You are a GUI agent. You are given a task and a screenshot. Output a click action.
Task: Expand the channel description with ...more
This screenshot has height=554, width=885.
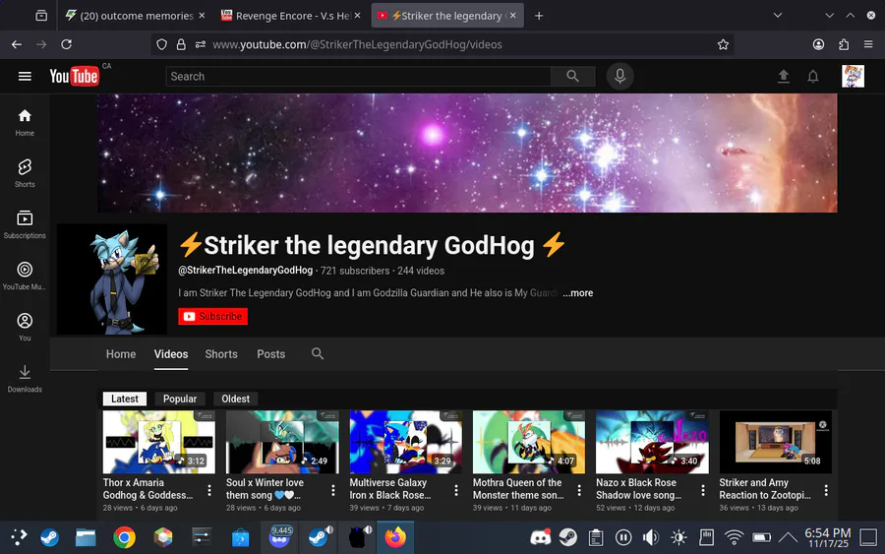point(577,293)
